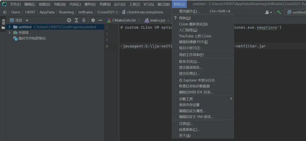This screenshot has width=306, height=141.
Task: Expand the 外部库 tree node
Action: (9, 33)
